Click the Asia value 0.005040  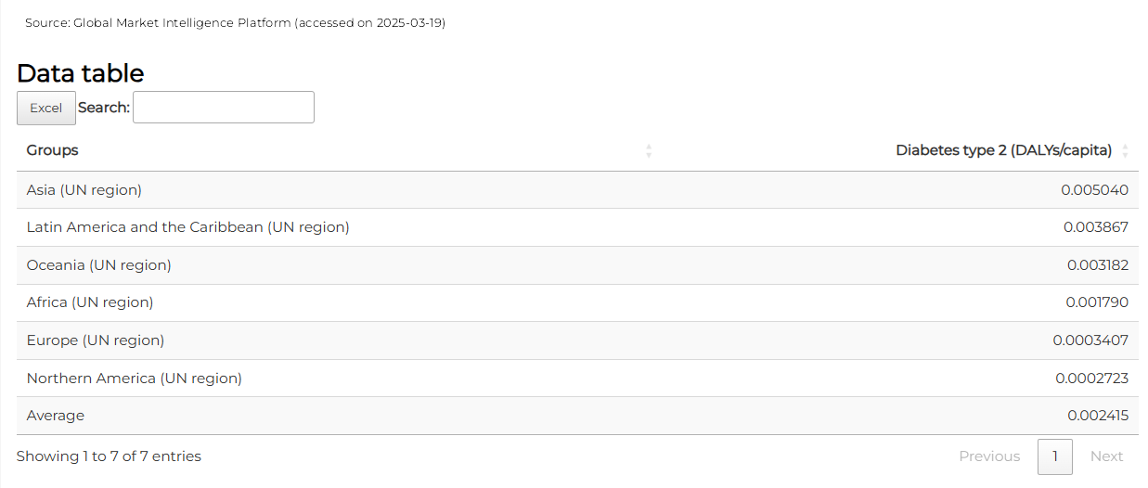point(1094,190)
